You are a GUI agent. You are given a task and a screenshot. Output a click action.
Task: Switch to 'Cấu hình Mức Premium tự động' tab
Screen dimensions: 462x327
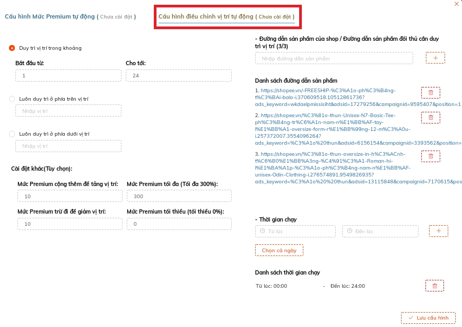(70, 16)
